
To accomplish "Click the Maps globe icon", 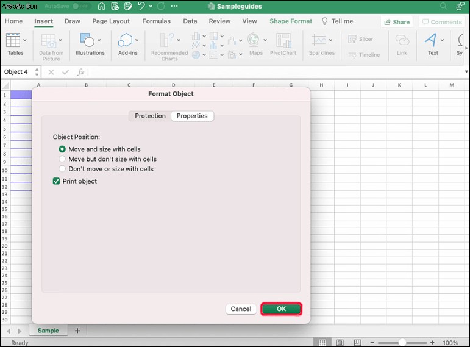I will click(254, 40).
